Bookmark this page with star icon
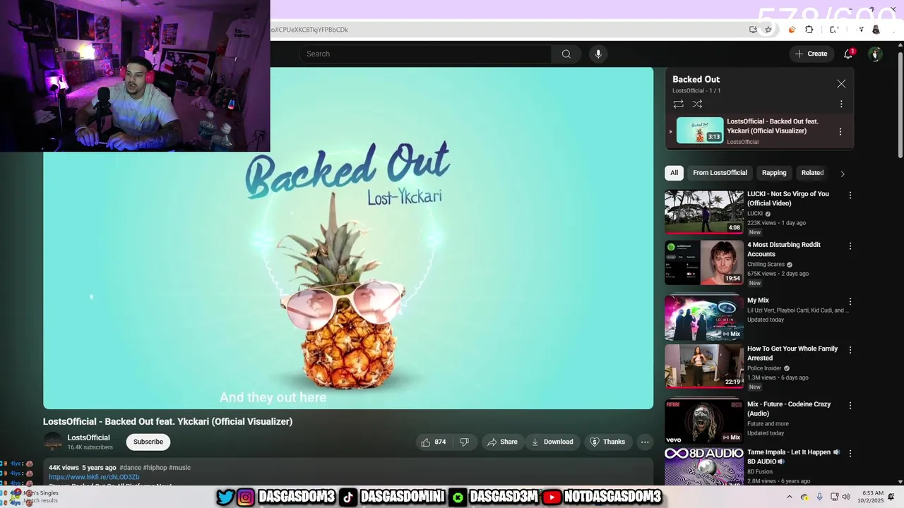 coord(768,30)
